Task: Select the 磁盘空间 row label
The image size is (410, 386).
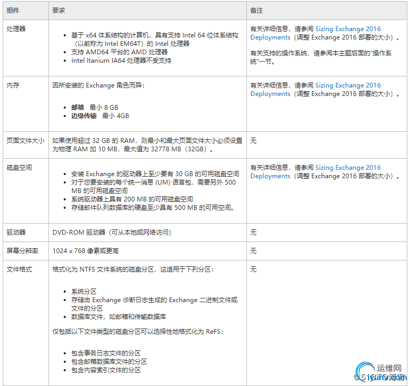Action: point(19,168)
